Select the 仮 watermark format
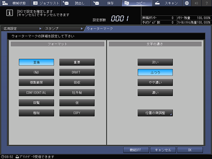This screenshot has width=212, height=159. point(77,103)
